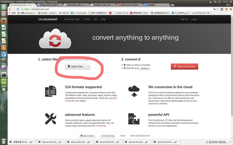The width and height of the screenshot is (233, 145).
Task: Open LibreOffice Calc from the launcher
Action: 4,34
